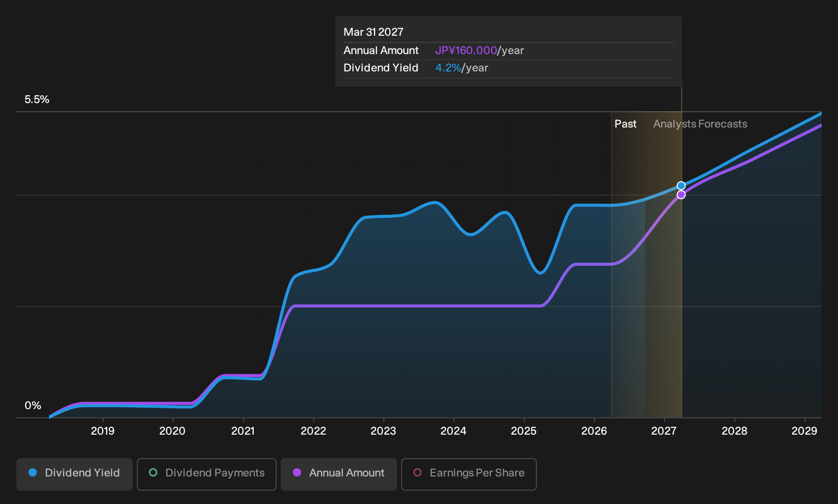Click the Mar 31 2027 tooltip date
Viewport: 838px width, 504px height.
[x=374, y=32]
